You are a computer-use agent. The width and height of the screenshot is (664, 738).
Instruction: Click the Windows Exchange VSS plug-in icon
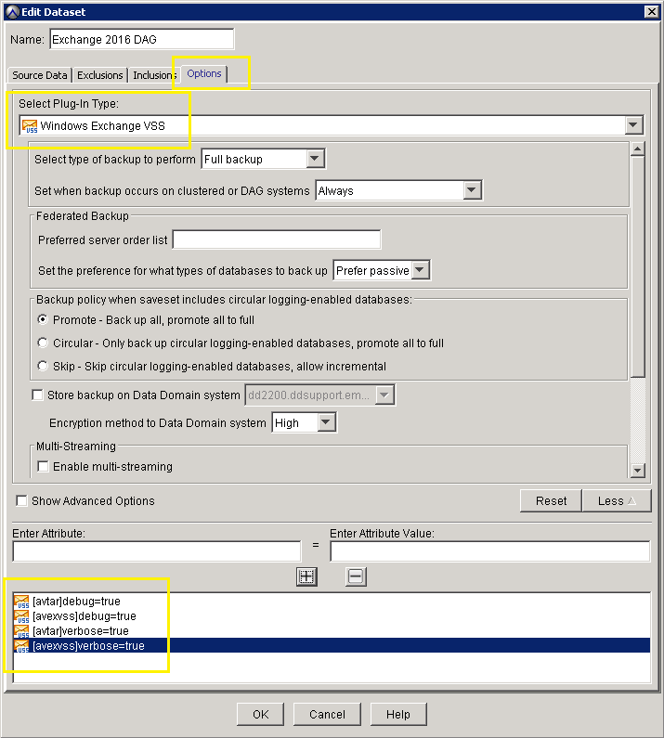(30, 126)
